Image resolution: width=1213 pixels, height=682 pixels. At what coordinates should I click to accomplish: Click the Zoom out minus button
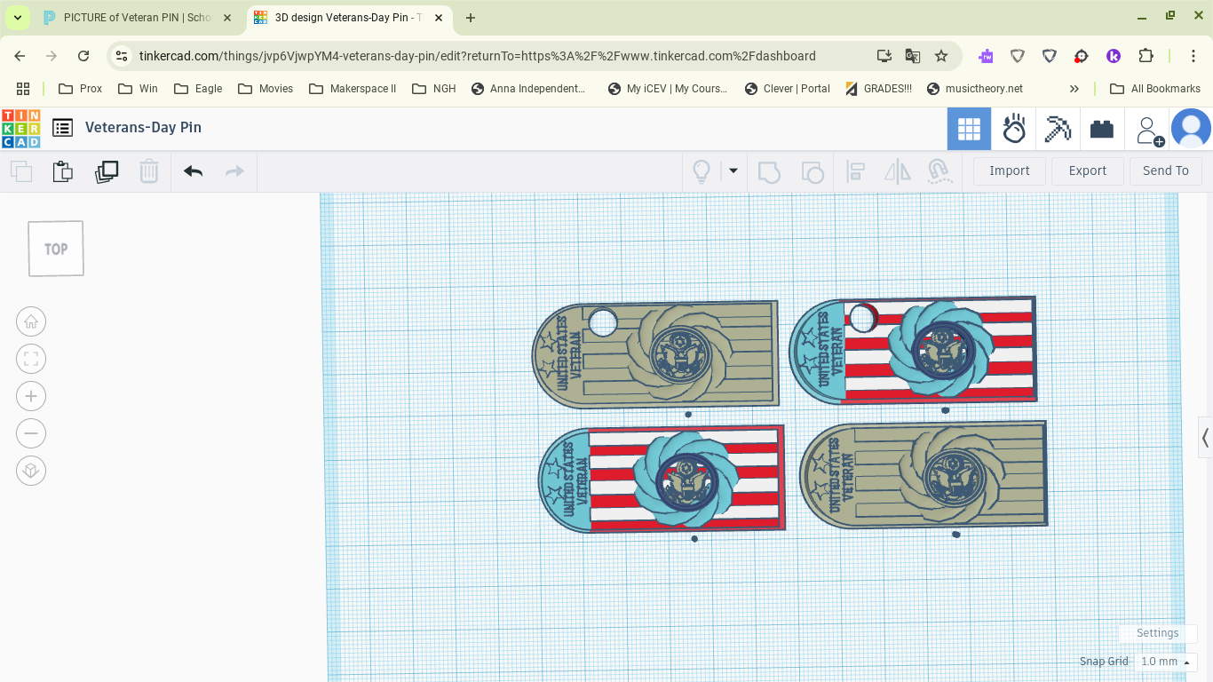pos(31,433)
